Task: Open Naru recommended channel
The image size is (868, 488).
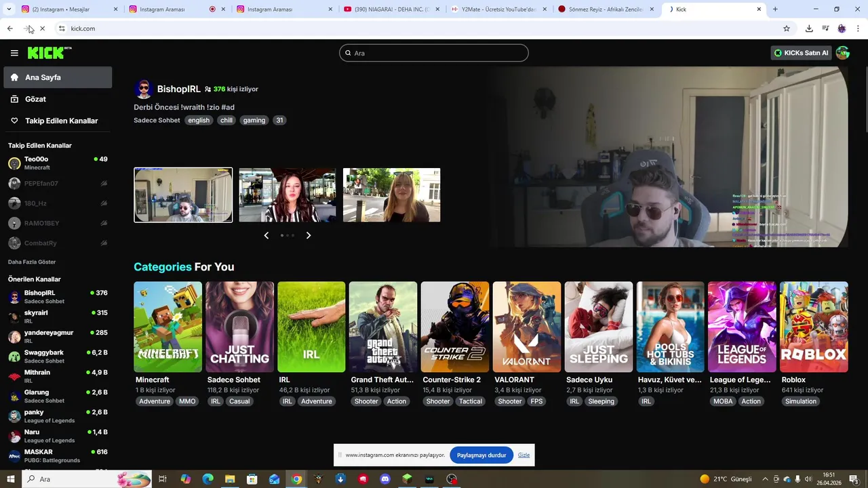Action: pos(58,436)
